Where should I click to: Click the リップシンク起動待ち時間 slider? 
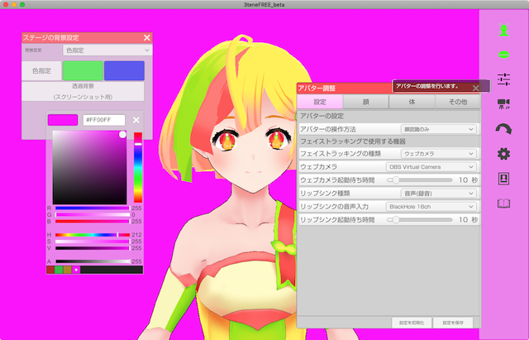420,220
